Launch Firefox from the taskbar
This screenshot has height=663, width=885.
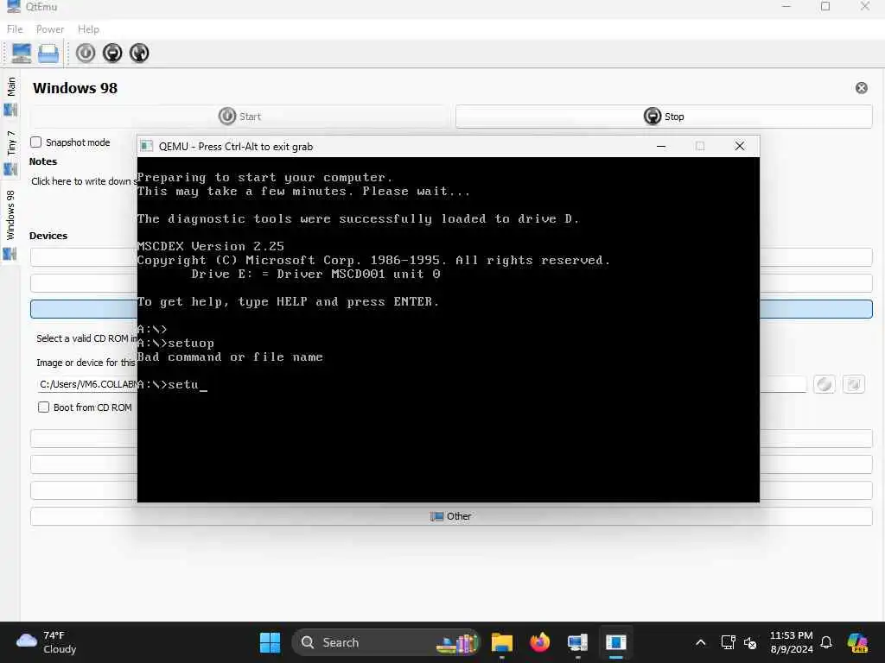[x=539, y=642]
